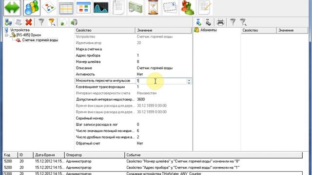This screenshot has height=175, width=312.
Task: Increase pulse multiplier with up spinner arrow
Action: (189, 80)
